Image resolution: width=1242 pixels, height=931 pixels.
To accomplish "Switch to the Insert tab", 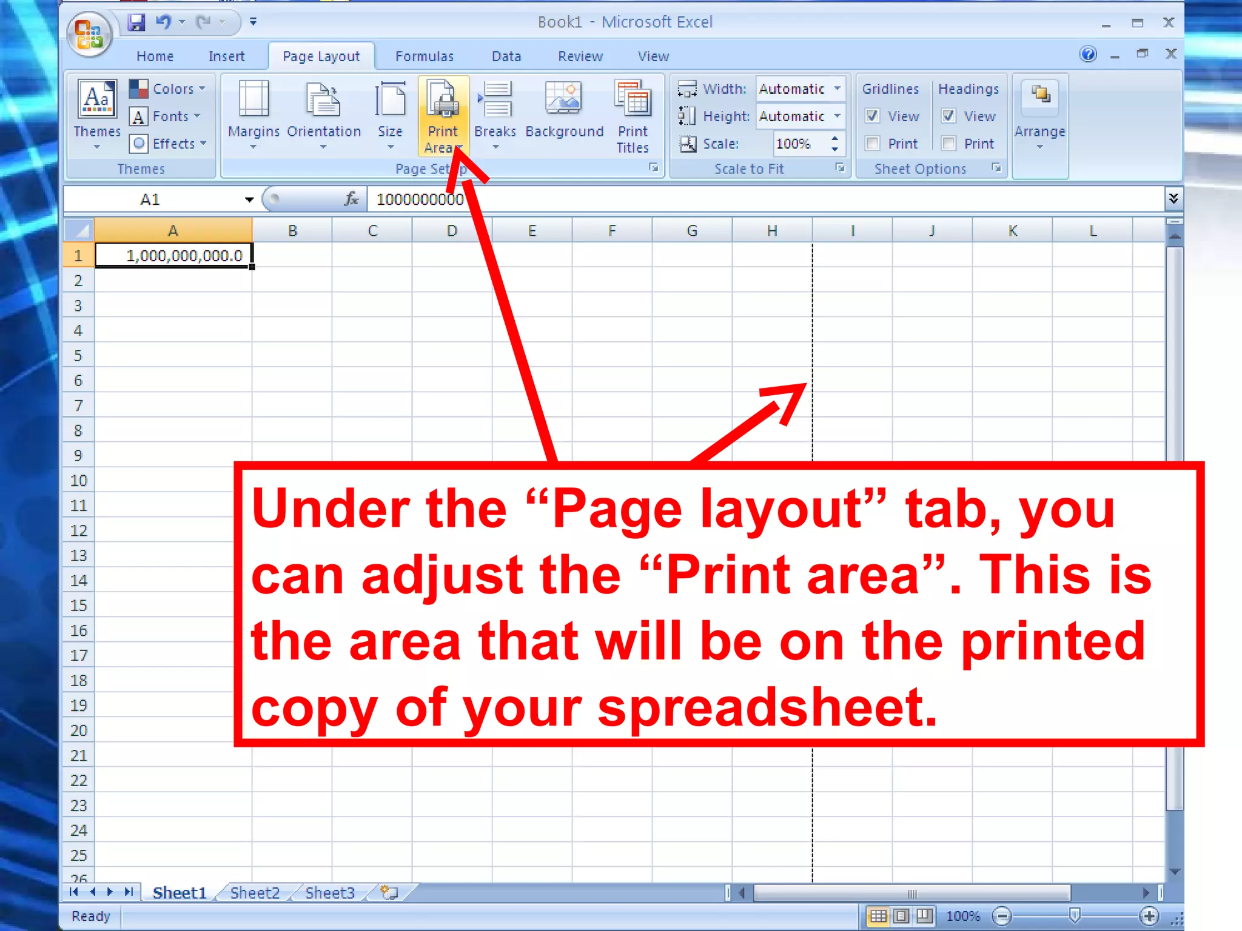I will (226, 56).
